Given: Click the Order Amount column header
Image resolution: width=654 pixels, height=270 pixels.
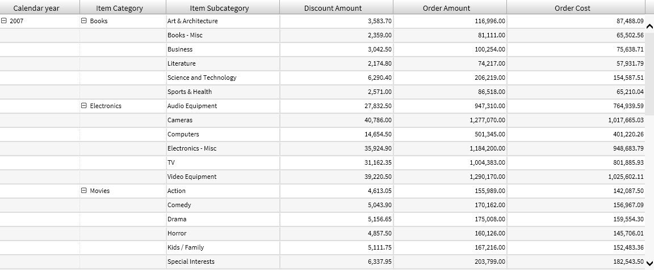Looking at the screenshot, I should click(446, 8).
